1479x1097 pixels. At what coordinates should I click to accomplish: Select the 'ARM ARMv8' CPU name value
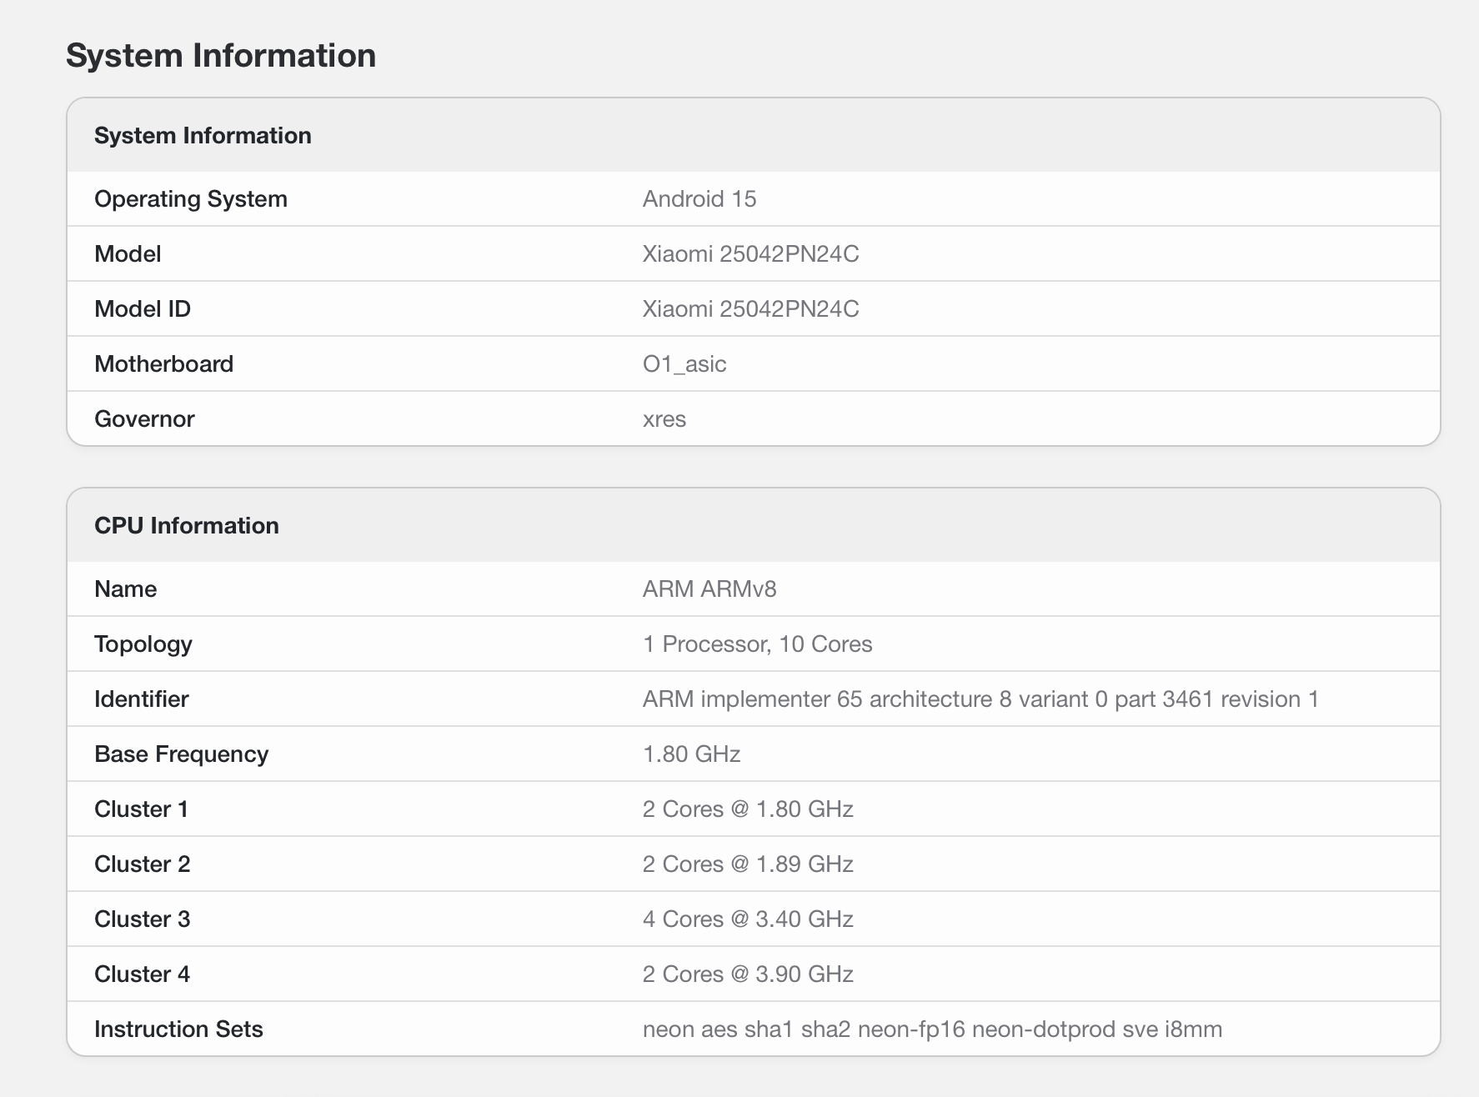(x=709, y=589)
